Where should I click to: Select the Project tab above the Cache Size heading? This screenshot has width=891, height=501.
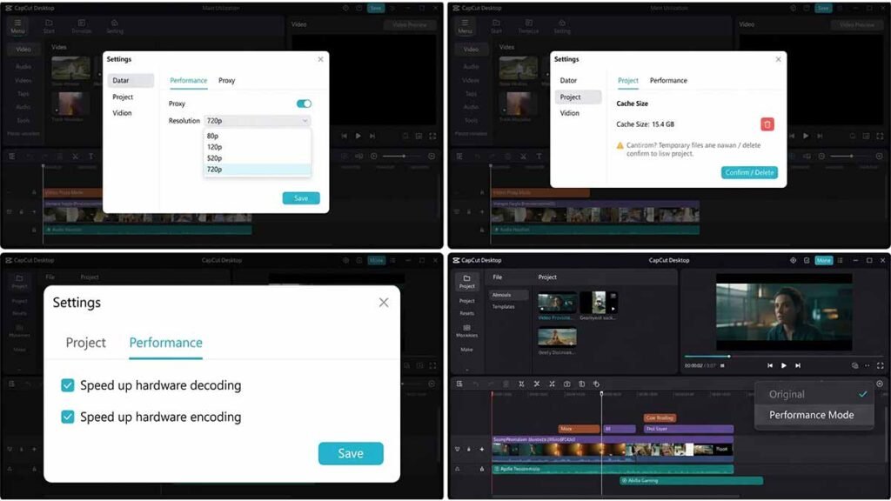click(628, 81)
